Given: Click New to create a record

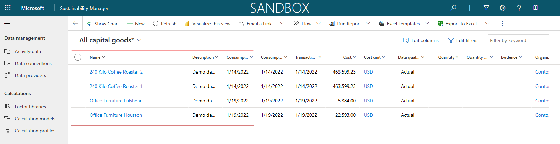Looking at the screenshot, I should tap(136, 24).
